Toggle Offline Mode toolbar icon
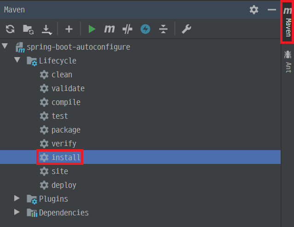Screen dimensions: 294x227 (127, 29)
